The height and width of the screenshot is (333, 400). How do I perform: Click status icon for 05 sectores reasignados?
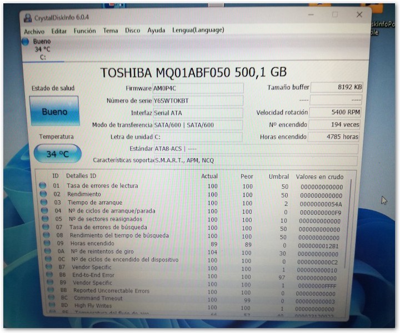[x=45, y=219]
